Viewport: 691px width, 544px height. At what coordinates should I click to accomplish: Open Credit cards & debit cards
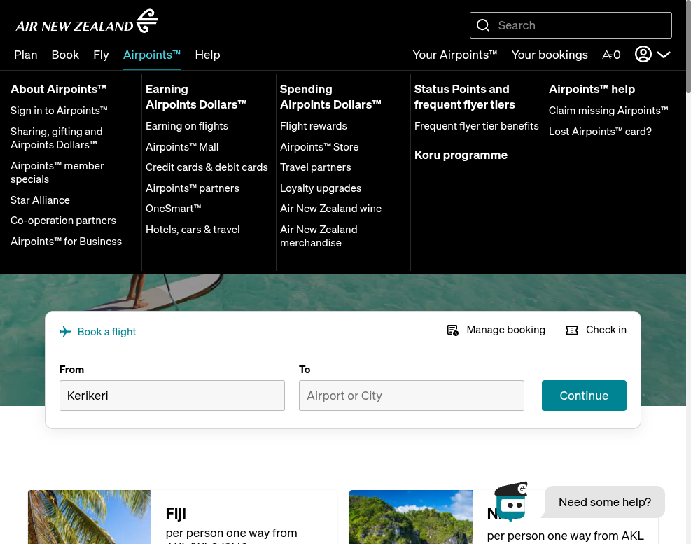pos(207,167)
